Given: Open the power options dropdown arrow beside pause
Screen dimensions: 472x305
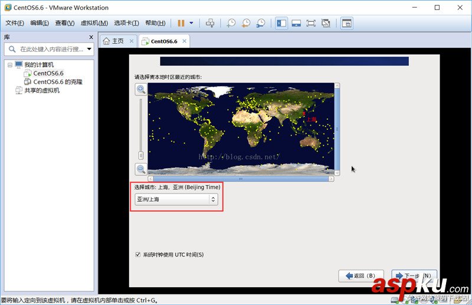Looking at the screenshot, I should click(x=191, y=23).
